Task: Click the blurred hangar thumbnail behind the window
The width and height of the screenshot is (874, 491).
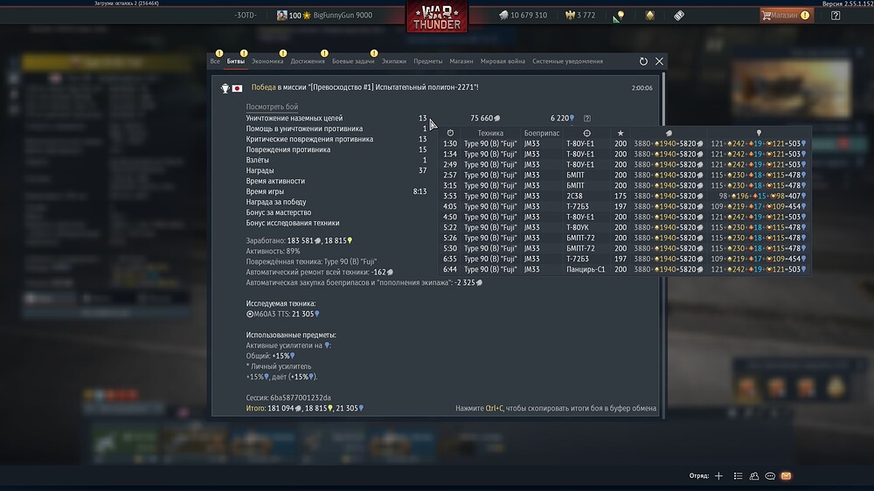Action: 792,89
